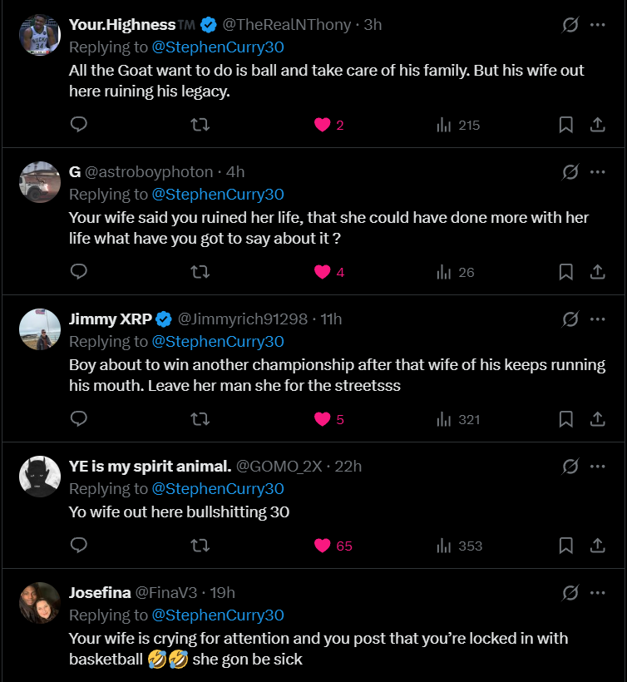
Task: Share Jimmy XRP's tweet
Action: point(597,419)
